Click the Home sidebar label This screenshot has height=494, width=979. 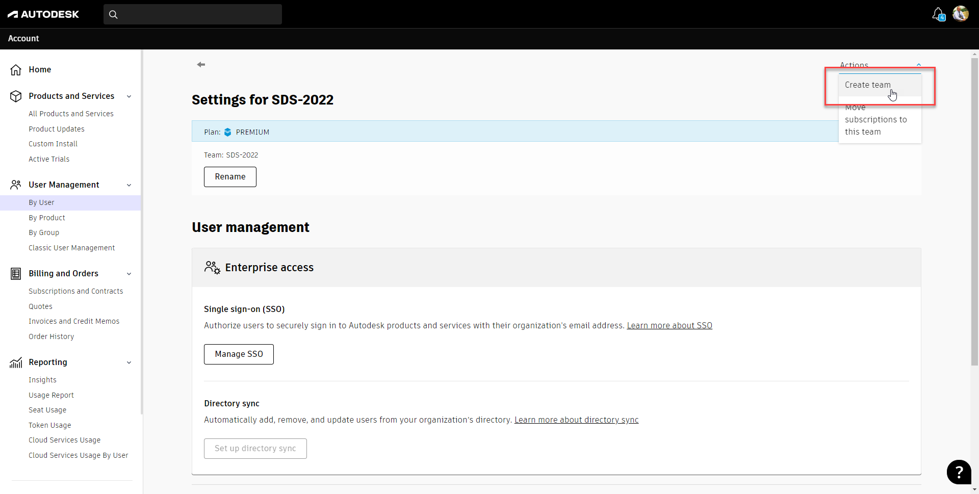[x=40, y=70]
